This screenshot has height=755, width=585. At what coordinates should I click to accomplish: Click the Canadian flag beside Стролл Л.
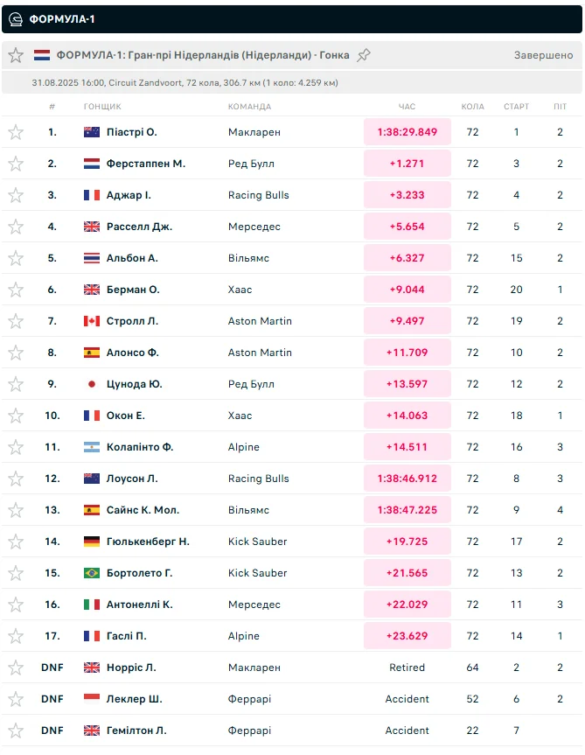(x=92, y=321)
